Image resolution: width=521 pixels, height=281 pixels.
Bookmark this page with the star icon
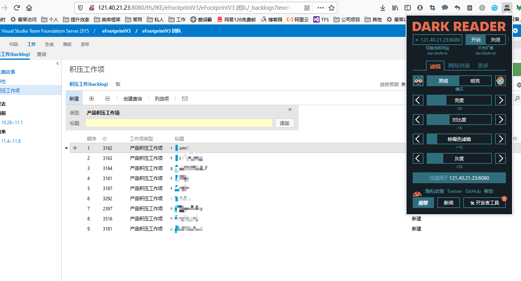click(x=332, y=8)
